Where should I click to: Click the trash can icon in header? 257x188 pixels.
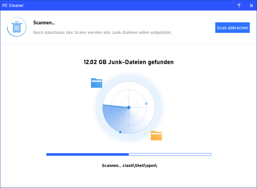pyautogui.click(x=17, y=27)
